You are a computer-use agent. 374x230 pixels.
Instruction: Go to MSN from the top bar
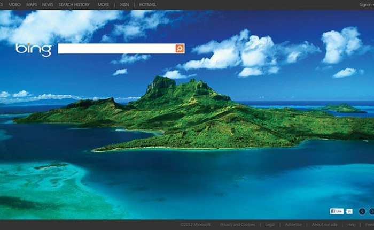[124, 4]
